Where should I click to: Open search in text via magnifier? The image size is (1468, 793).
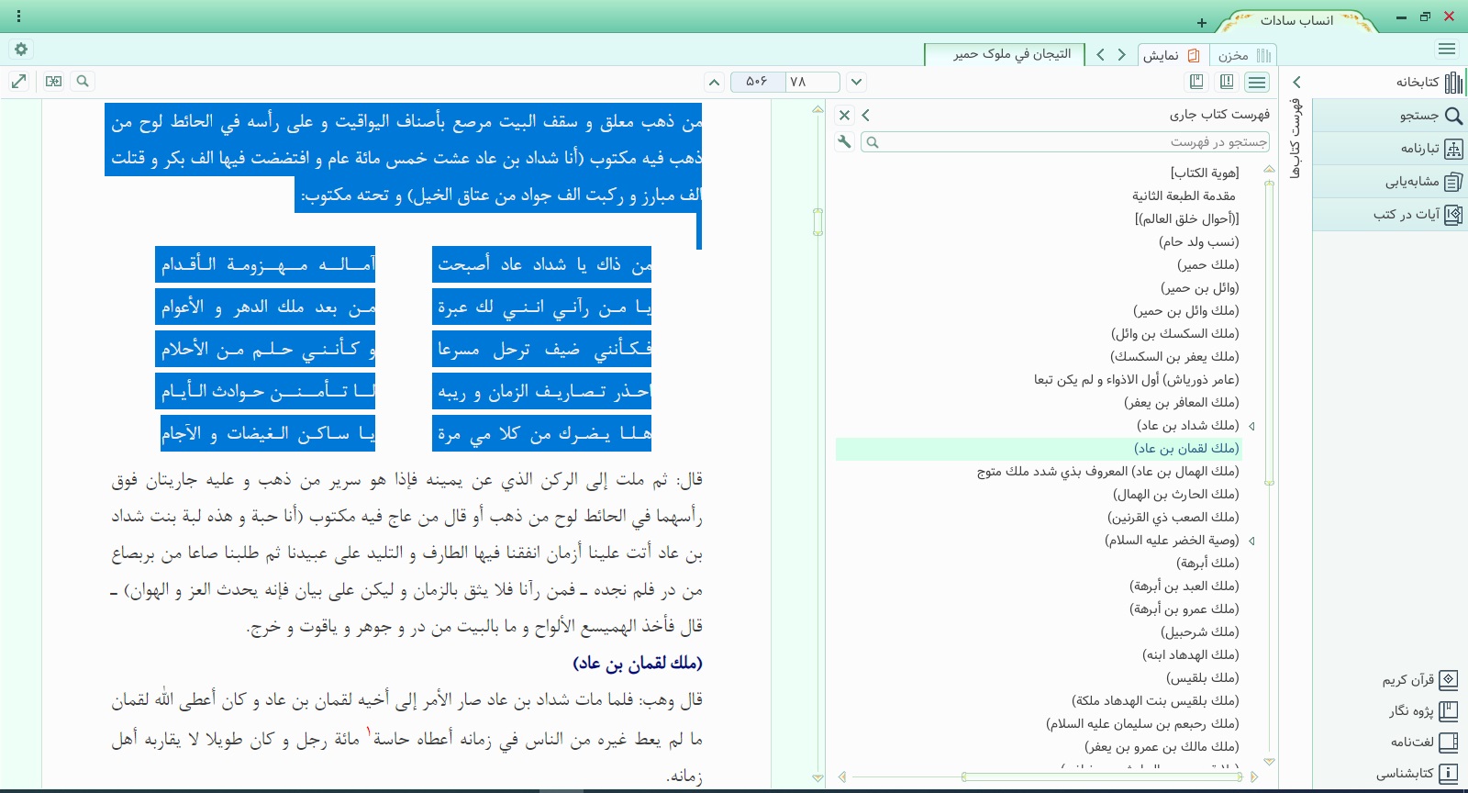pos(83,82)
